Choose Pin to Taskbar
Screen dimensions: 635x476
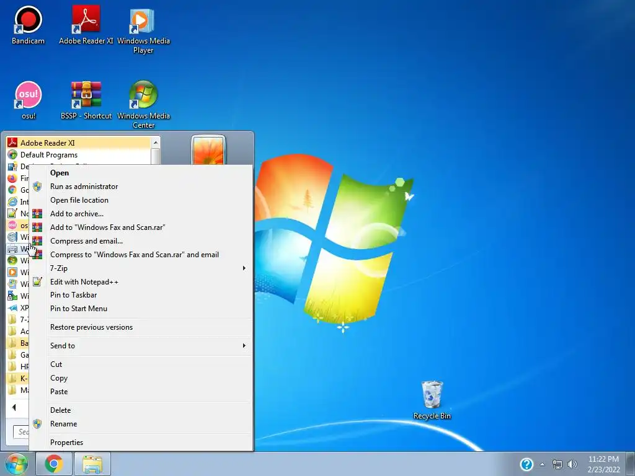pos(141,295)
